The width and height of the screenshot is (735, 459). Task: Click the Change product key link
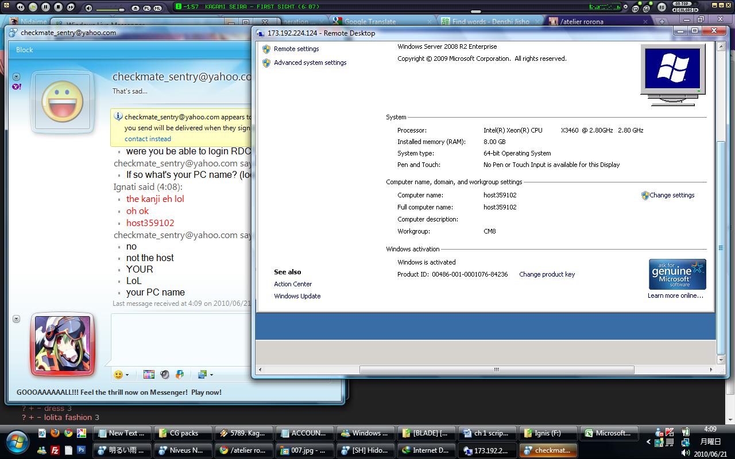(547, 275)
